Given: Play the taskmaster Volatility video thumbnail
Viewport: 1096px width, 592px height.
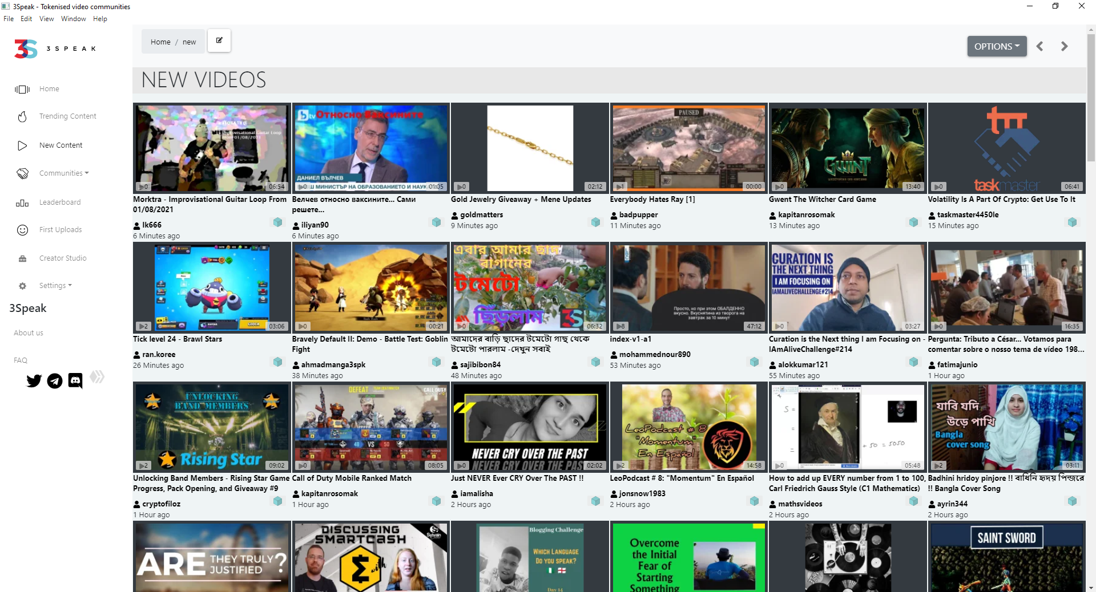Looking at the screenshot, I should (1006, 148).
